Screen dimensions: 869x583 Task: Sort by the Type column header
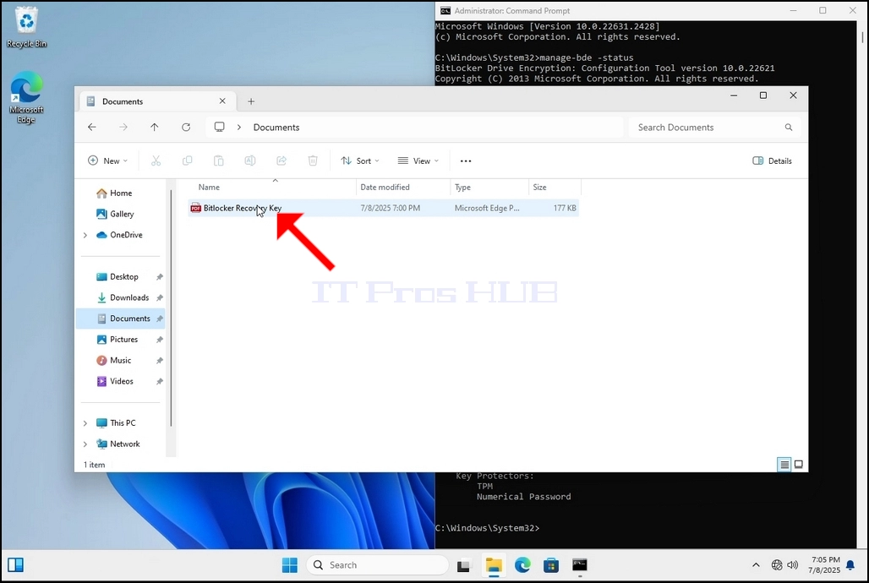(x=489, y=188)
